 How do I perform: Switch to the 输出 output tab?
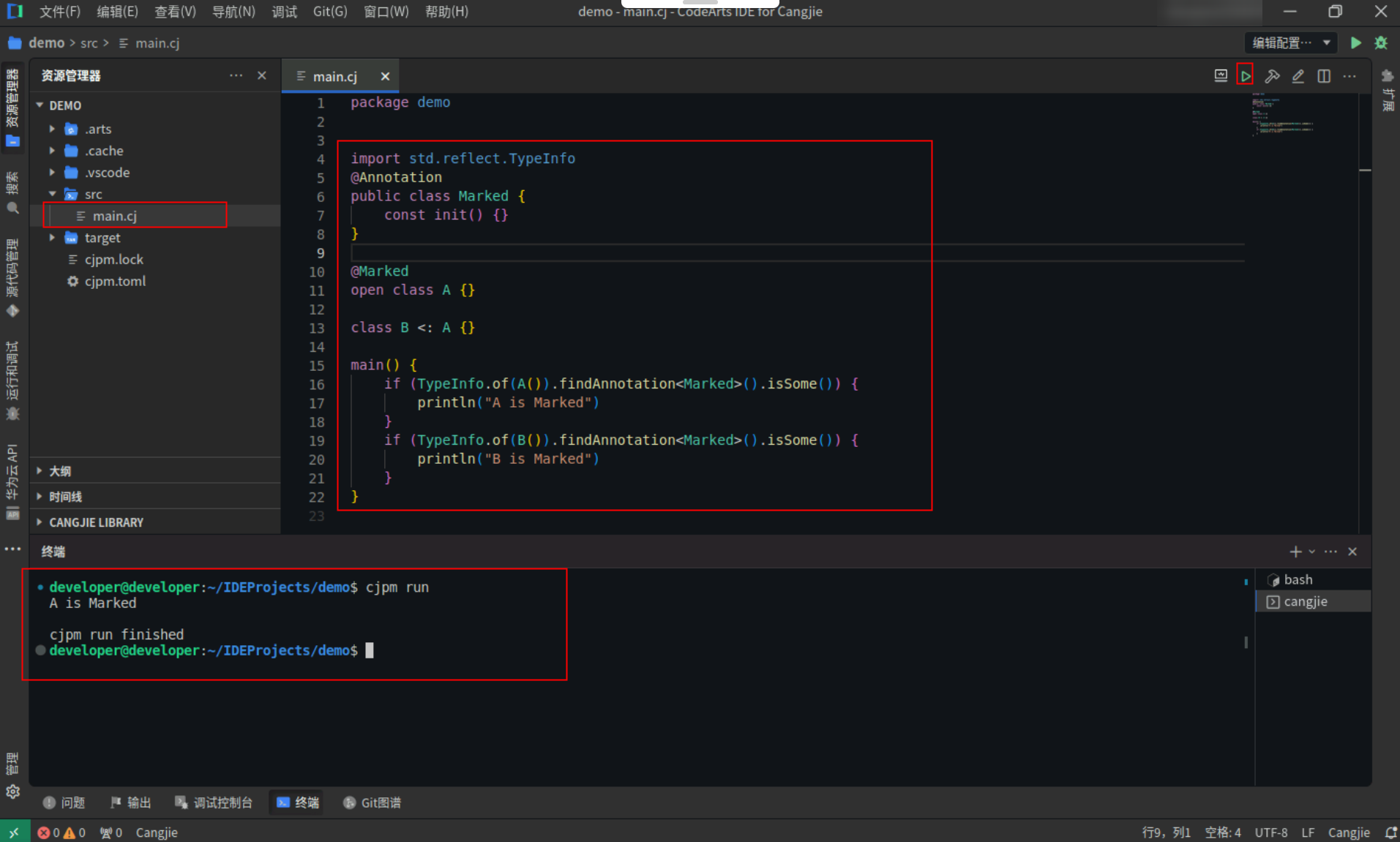click(130, 802)
